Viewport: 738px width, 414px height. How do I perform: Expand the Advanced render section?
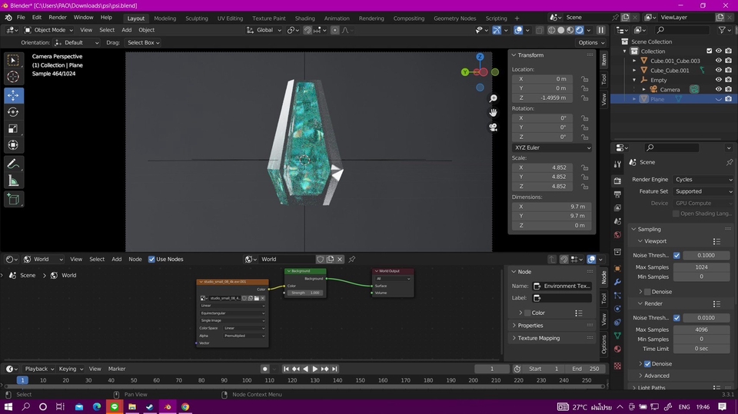pyautogui.click(x=656, y=376)
